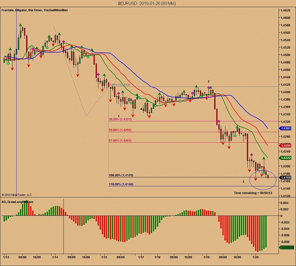Click the 1.4580 price axis label
Image resolution: width=296 pixels, height=266 pixels.
286,25
